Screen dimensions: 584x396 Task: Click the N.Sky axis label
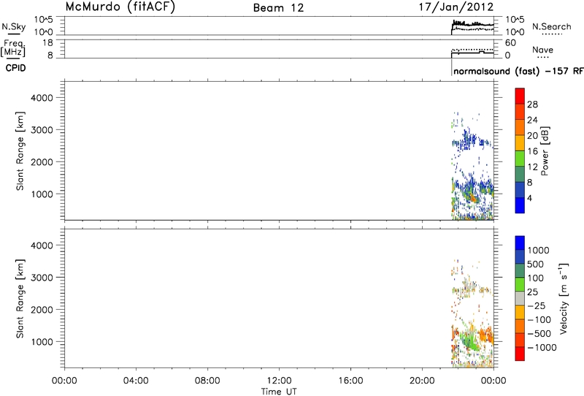14,27
